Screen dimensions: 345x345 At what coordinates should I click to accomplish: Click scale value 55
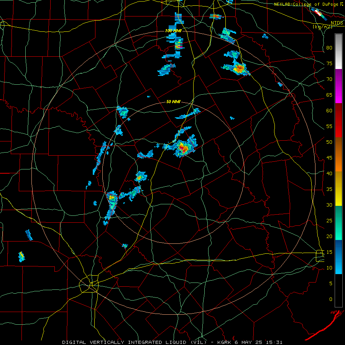point(329,126)
